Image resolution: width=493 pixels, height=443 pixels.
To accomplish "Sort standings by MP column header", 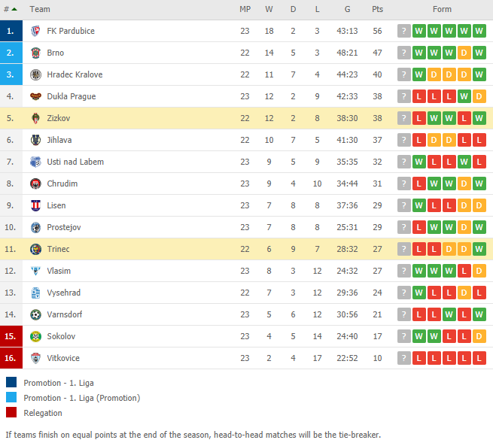I will 245,9.
